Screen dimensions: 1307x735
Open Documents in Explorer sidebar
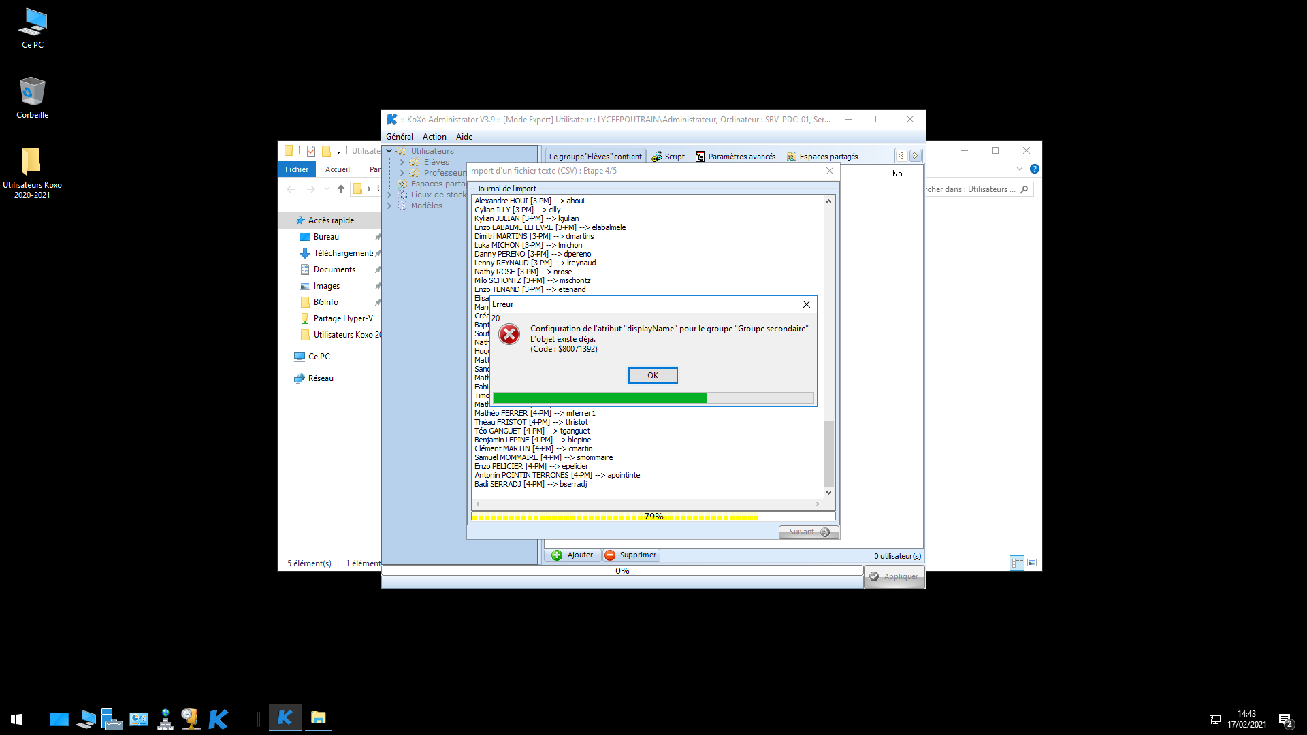click(334, 269)
